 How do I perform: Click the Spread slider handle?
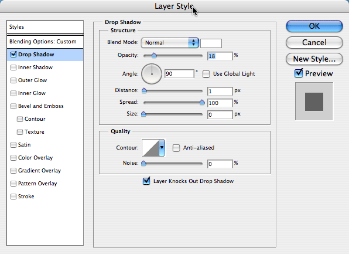point(202,102)
